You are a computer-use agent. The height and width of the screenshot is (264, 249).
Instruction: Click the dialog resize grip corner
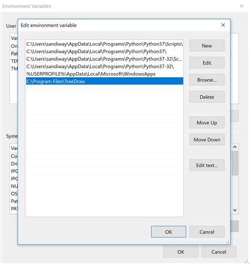click(x=227, y=242)
